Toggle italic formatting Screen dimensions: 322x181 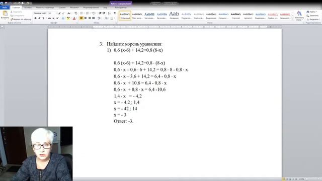click(x=39, y=18)
